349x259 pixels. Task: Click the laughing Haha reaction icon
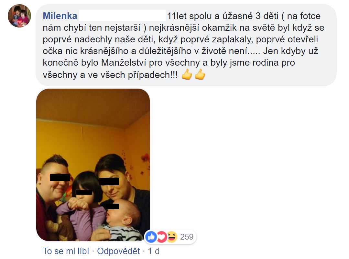click(x=172, y=237)
